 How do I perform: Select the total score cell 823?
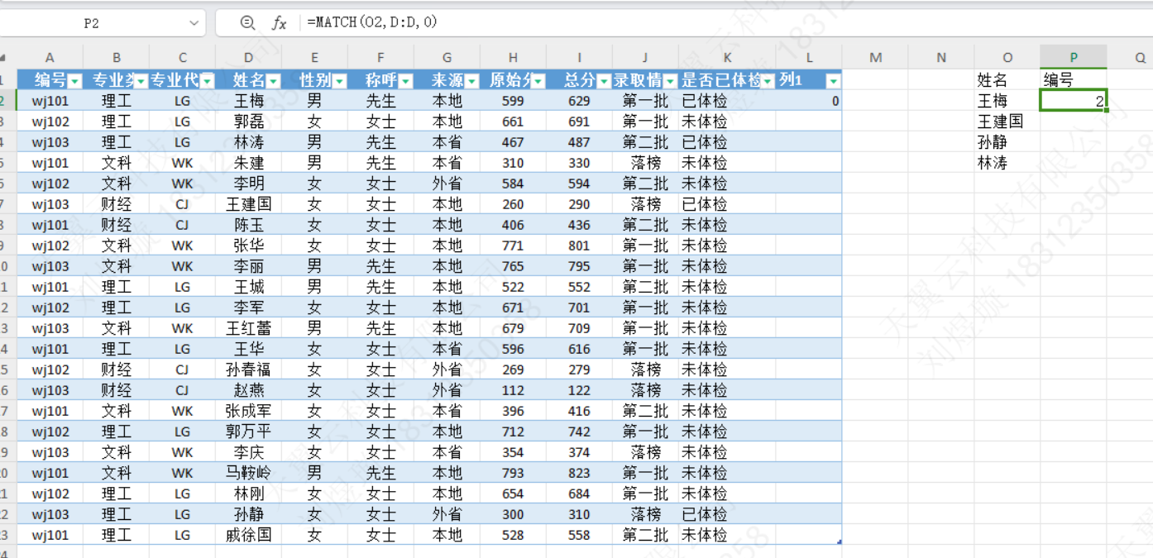click(x=579, y=473)
